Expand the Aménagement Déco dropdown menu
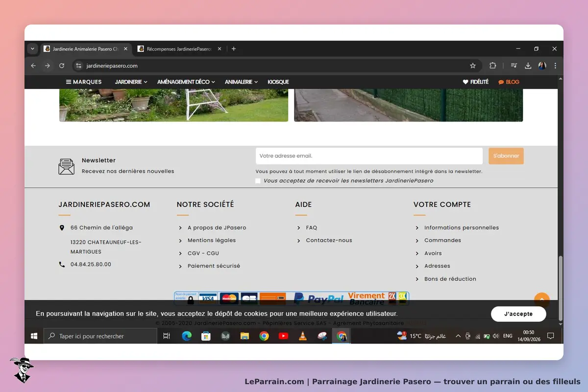 187,82
